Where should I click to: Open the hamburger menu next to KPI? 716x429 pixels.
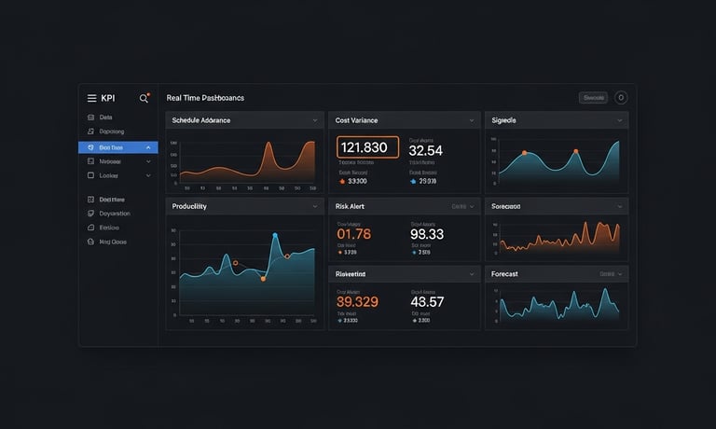91,98
